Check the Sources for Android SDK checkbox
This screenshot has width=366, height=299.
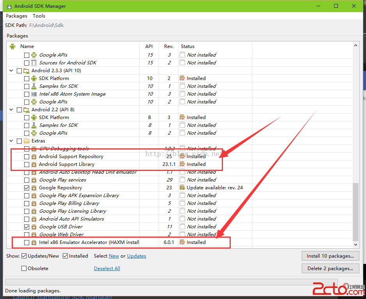[27, 63]
